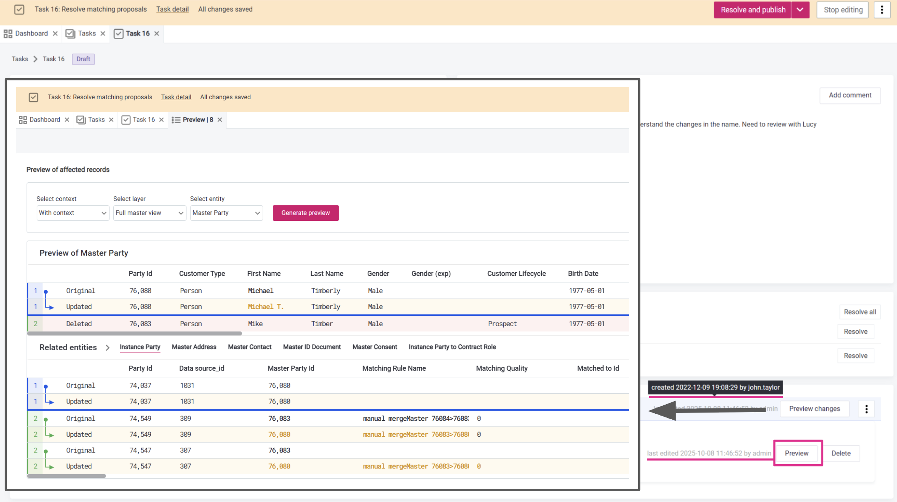Close the top Task 16 tab
Image resolution: width=897 pixels, height=502 pixels.
pyautogui.click(x=157, y=34)
